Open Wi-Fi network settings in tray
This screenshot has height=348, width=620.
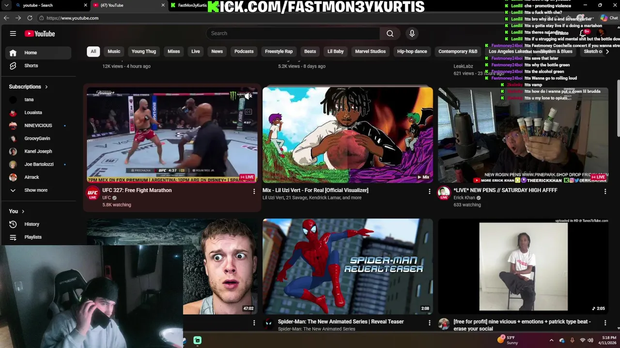582,340
